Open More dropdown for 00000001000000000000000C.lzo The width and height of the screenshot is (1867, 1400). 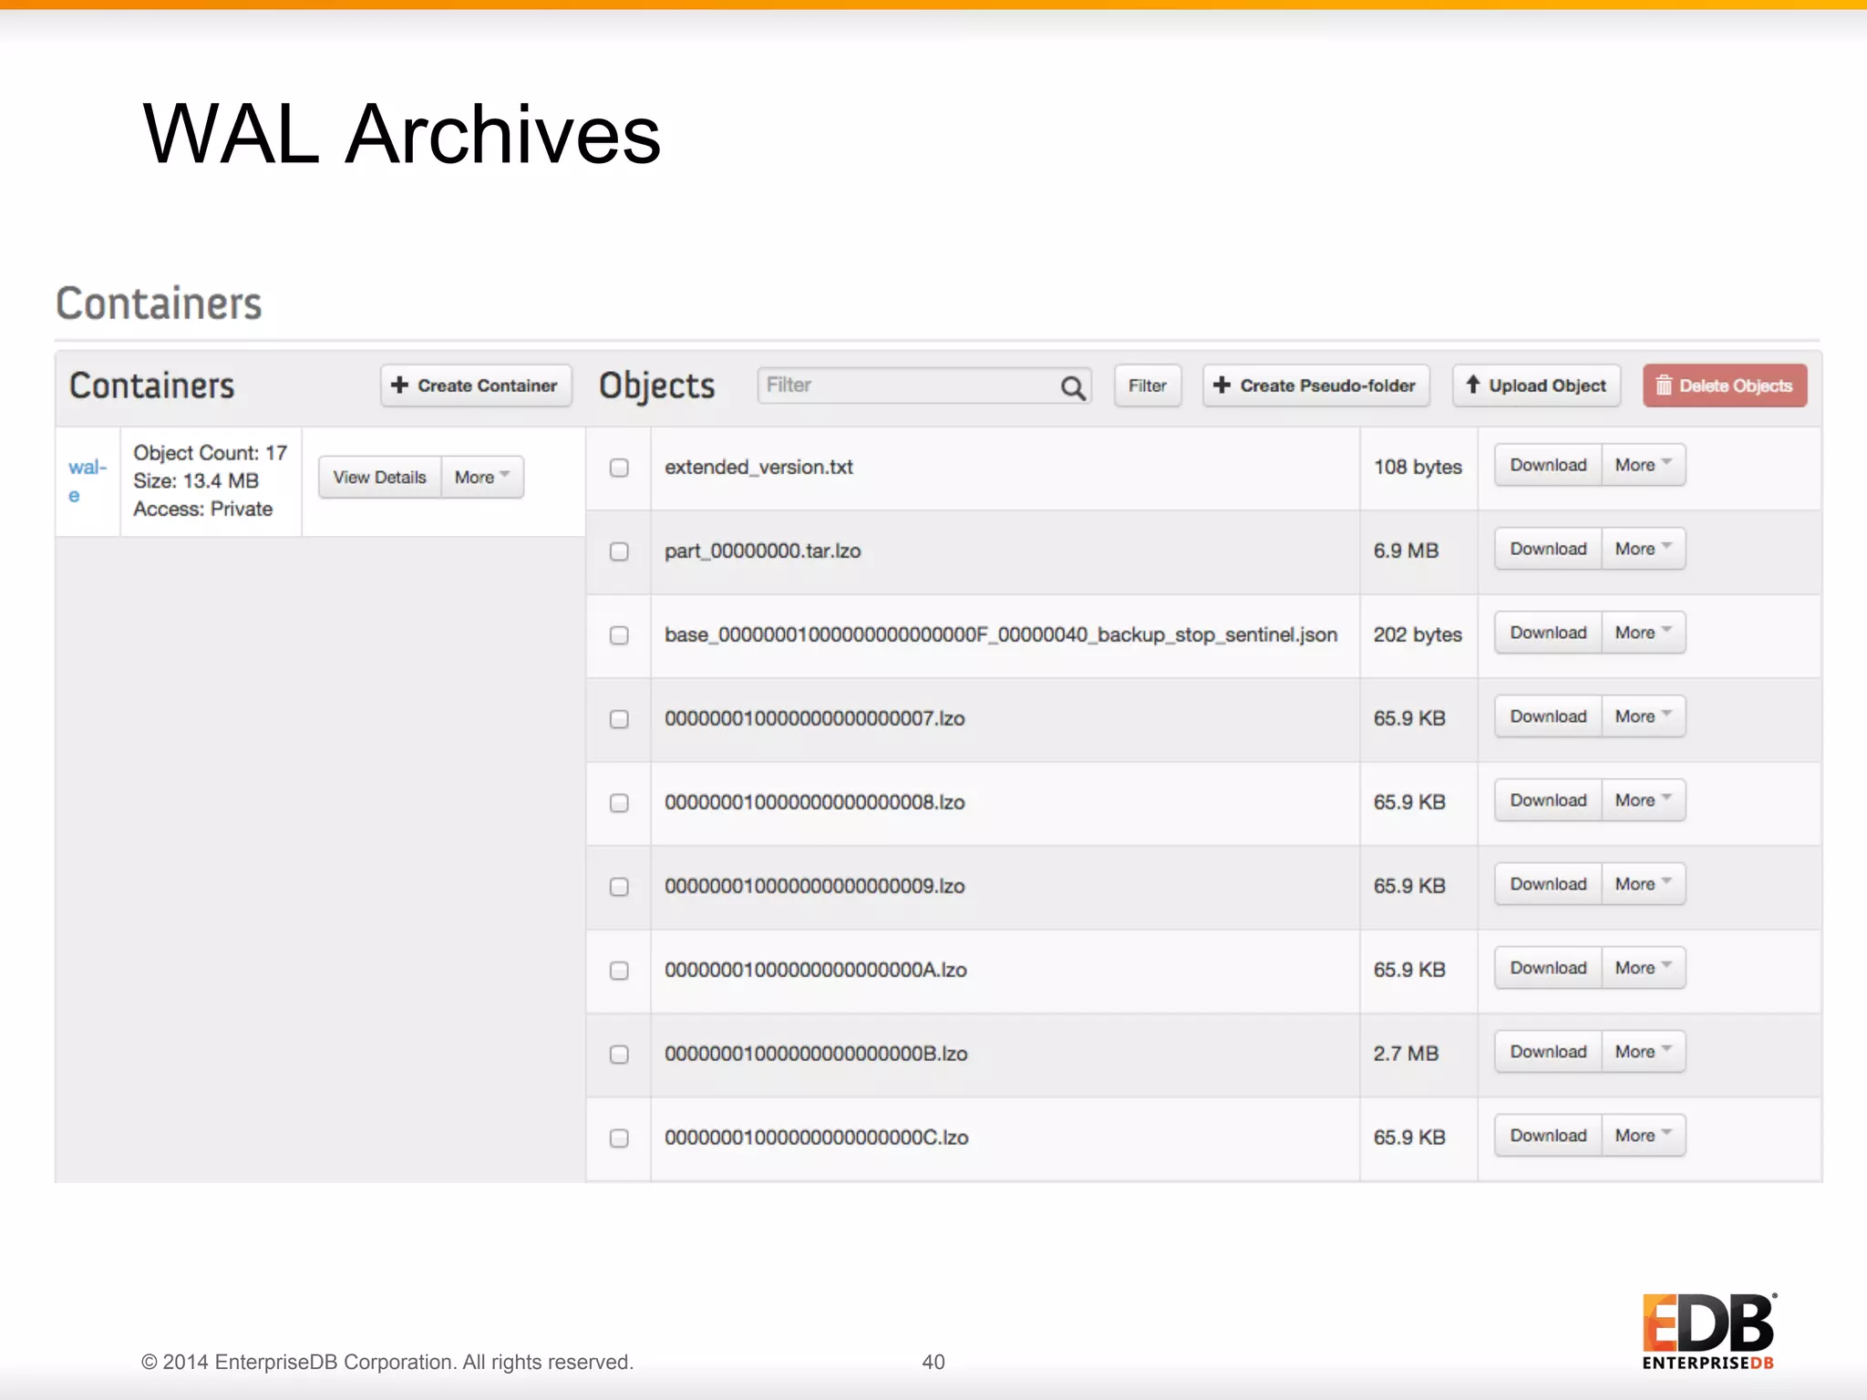point(1643,1136)
